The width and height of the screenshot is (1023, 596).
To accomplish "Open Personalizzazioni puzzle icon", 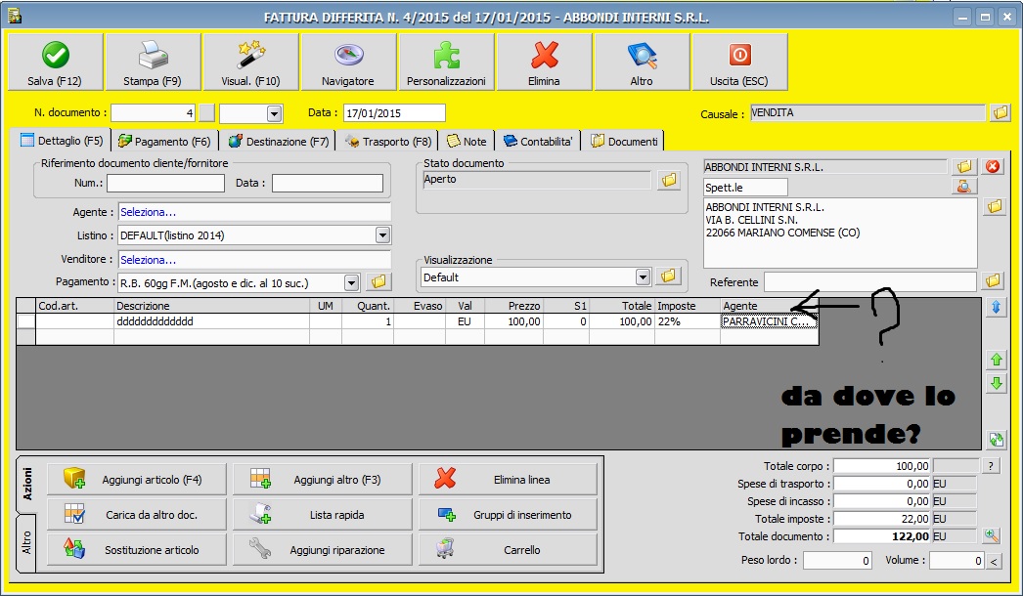I will 446,62.
